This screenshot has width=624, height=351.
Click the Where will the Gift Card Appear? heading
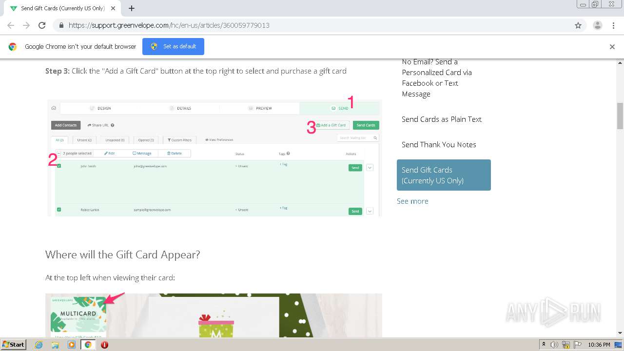point(123,254)
